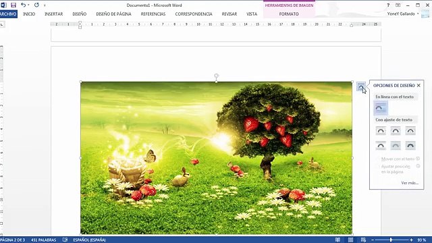
Task: Open the Quick Access Toolbar customize arrow
Action: click(45, 5)
